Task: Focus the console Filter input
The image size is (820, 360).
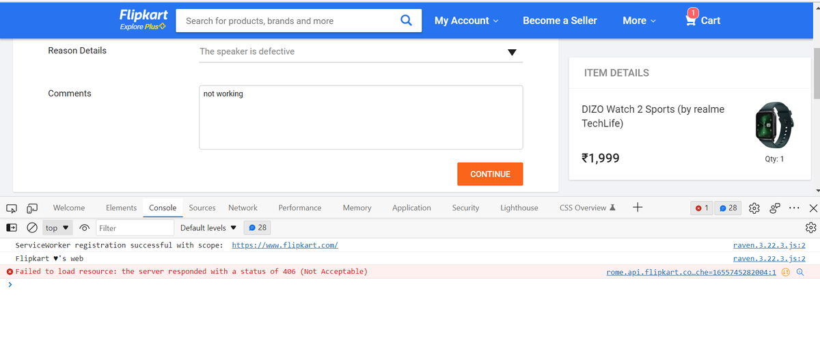Action: [135, 227]
